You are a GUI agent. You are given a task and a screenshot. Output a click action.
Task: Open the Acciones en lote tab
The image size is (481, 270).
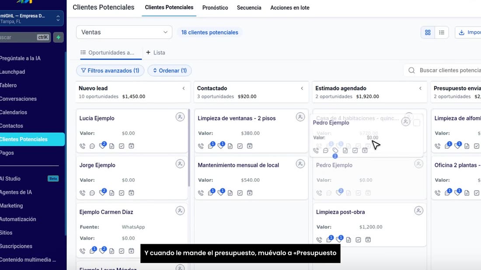coord(290,8)
